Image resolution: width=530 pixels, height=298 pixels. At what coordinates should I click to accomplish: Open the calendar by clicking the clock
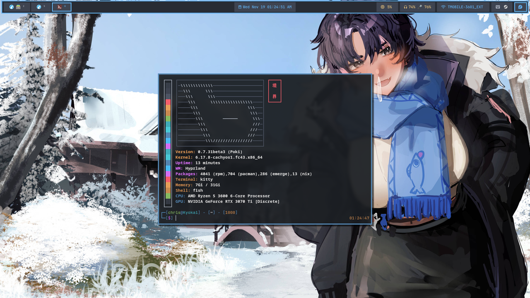pos(265,7)
